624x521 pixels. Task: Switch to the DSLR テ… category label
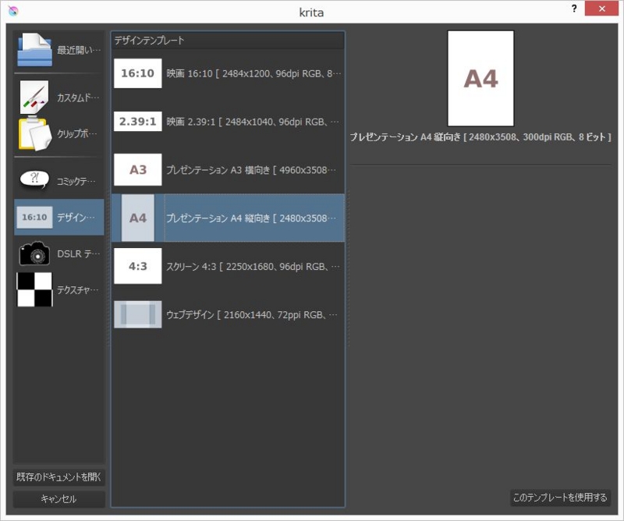pos(79,253)
